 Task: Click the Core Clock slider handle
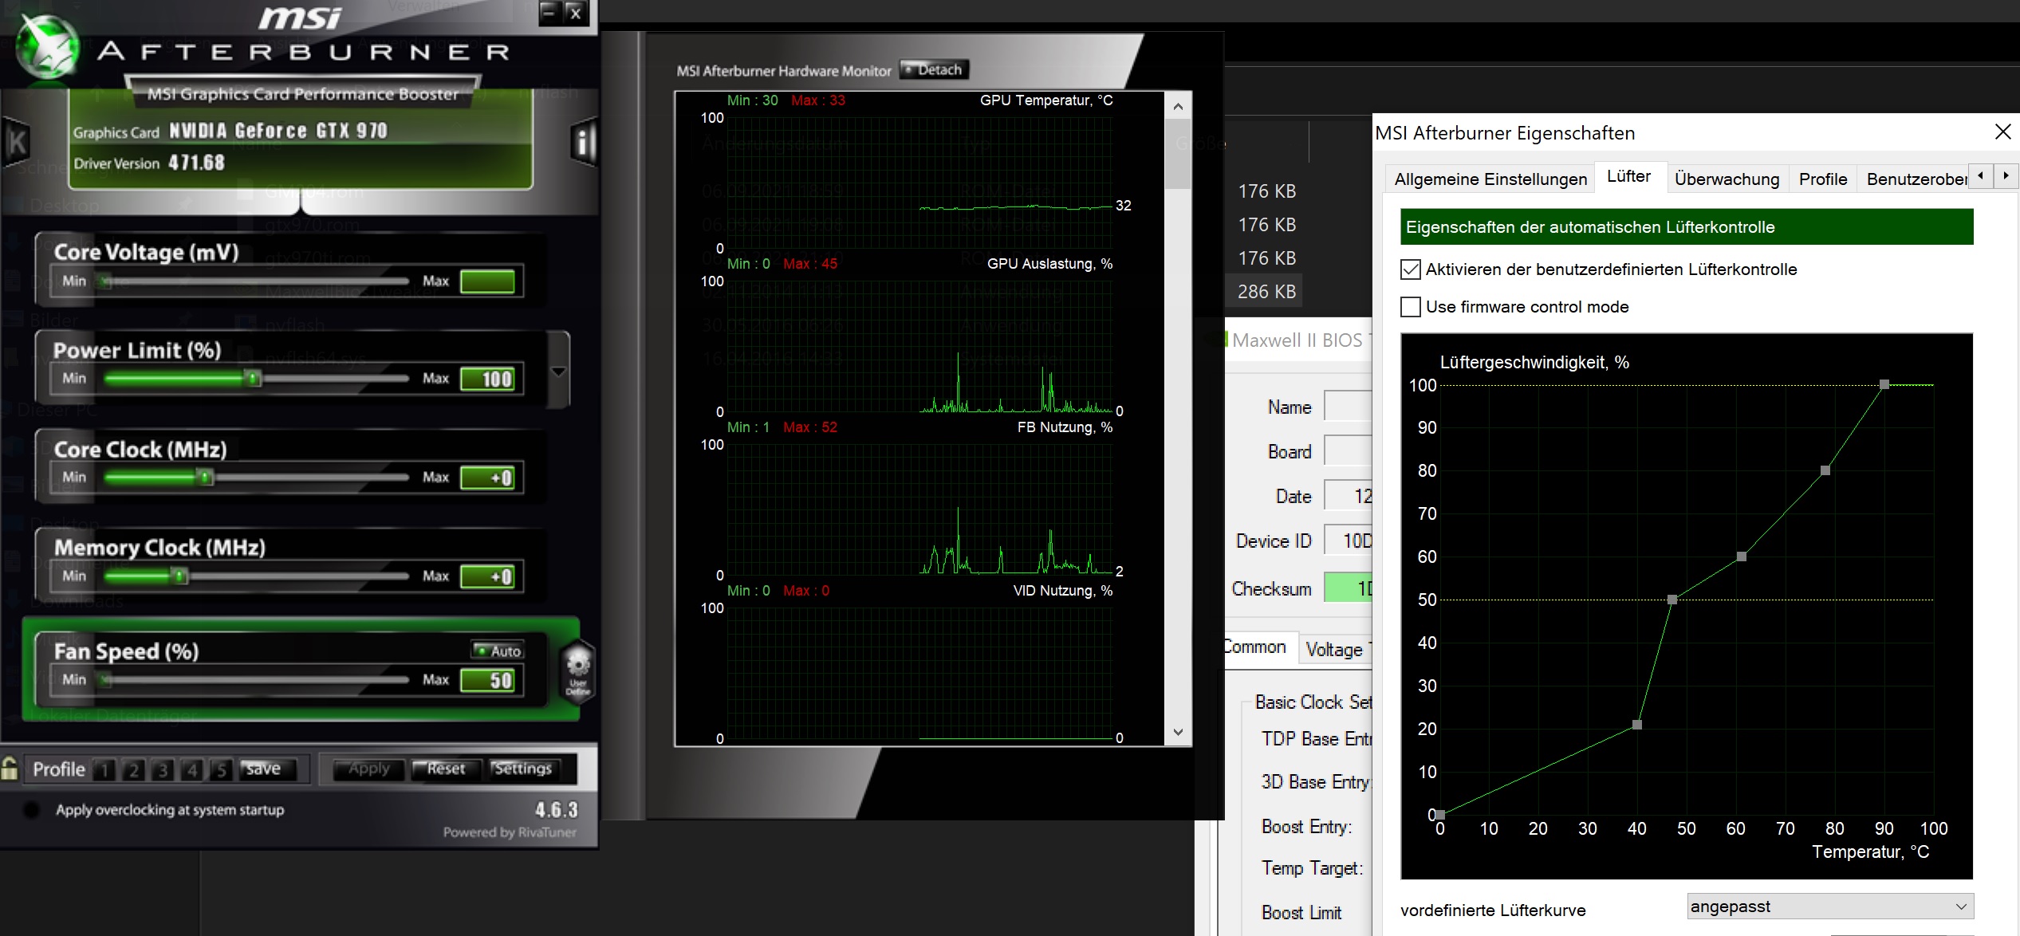[206, 477]
